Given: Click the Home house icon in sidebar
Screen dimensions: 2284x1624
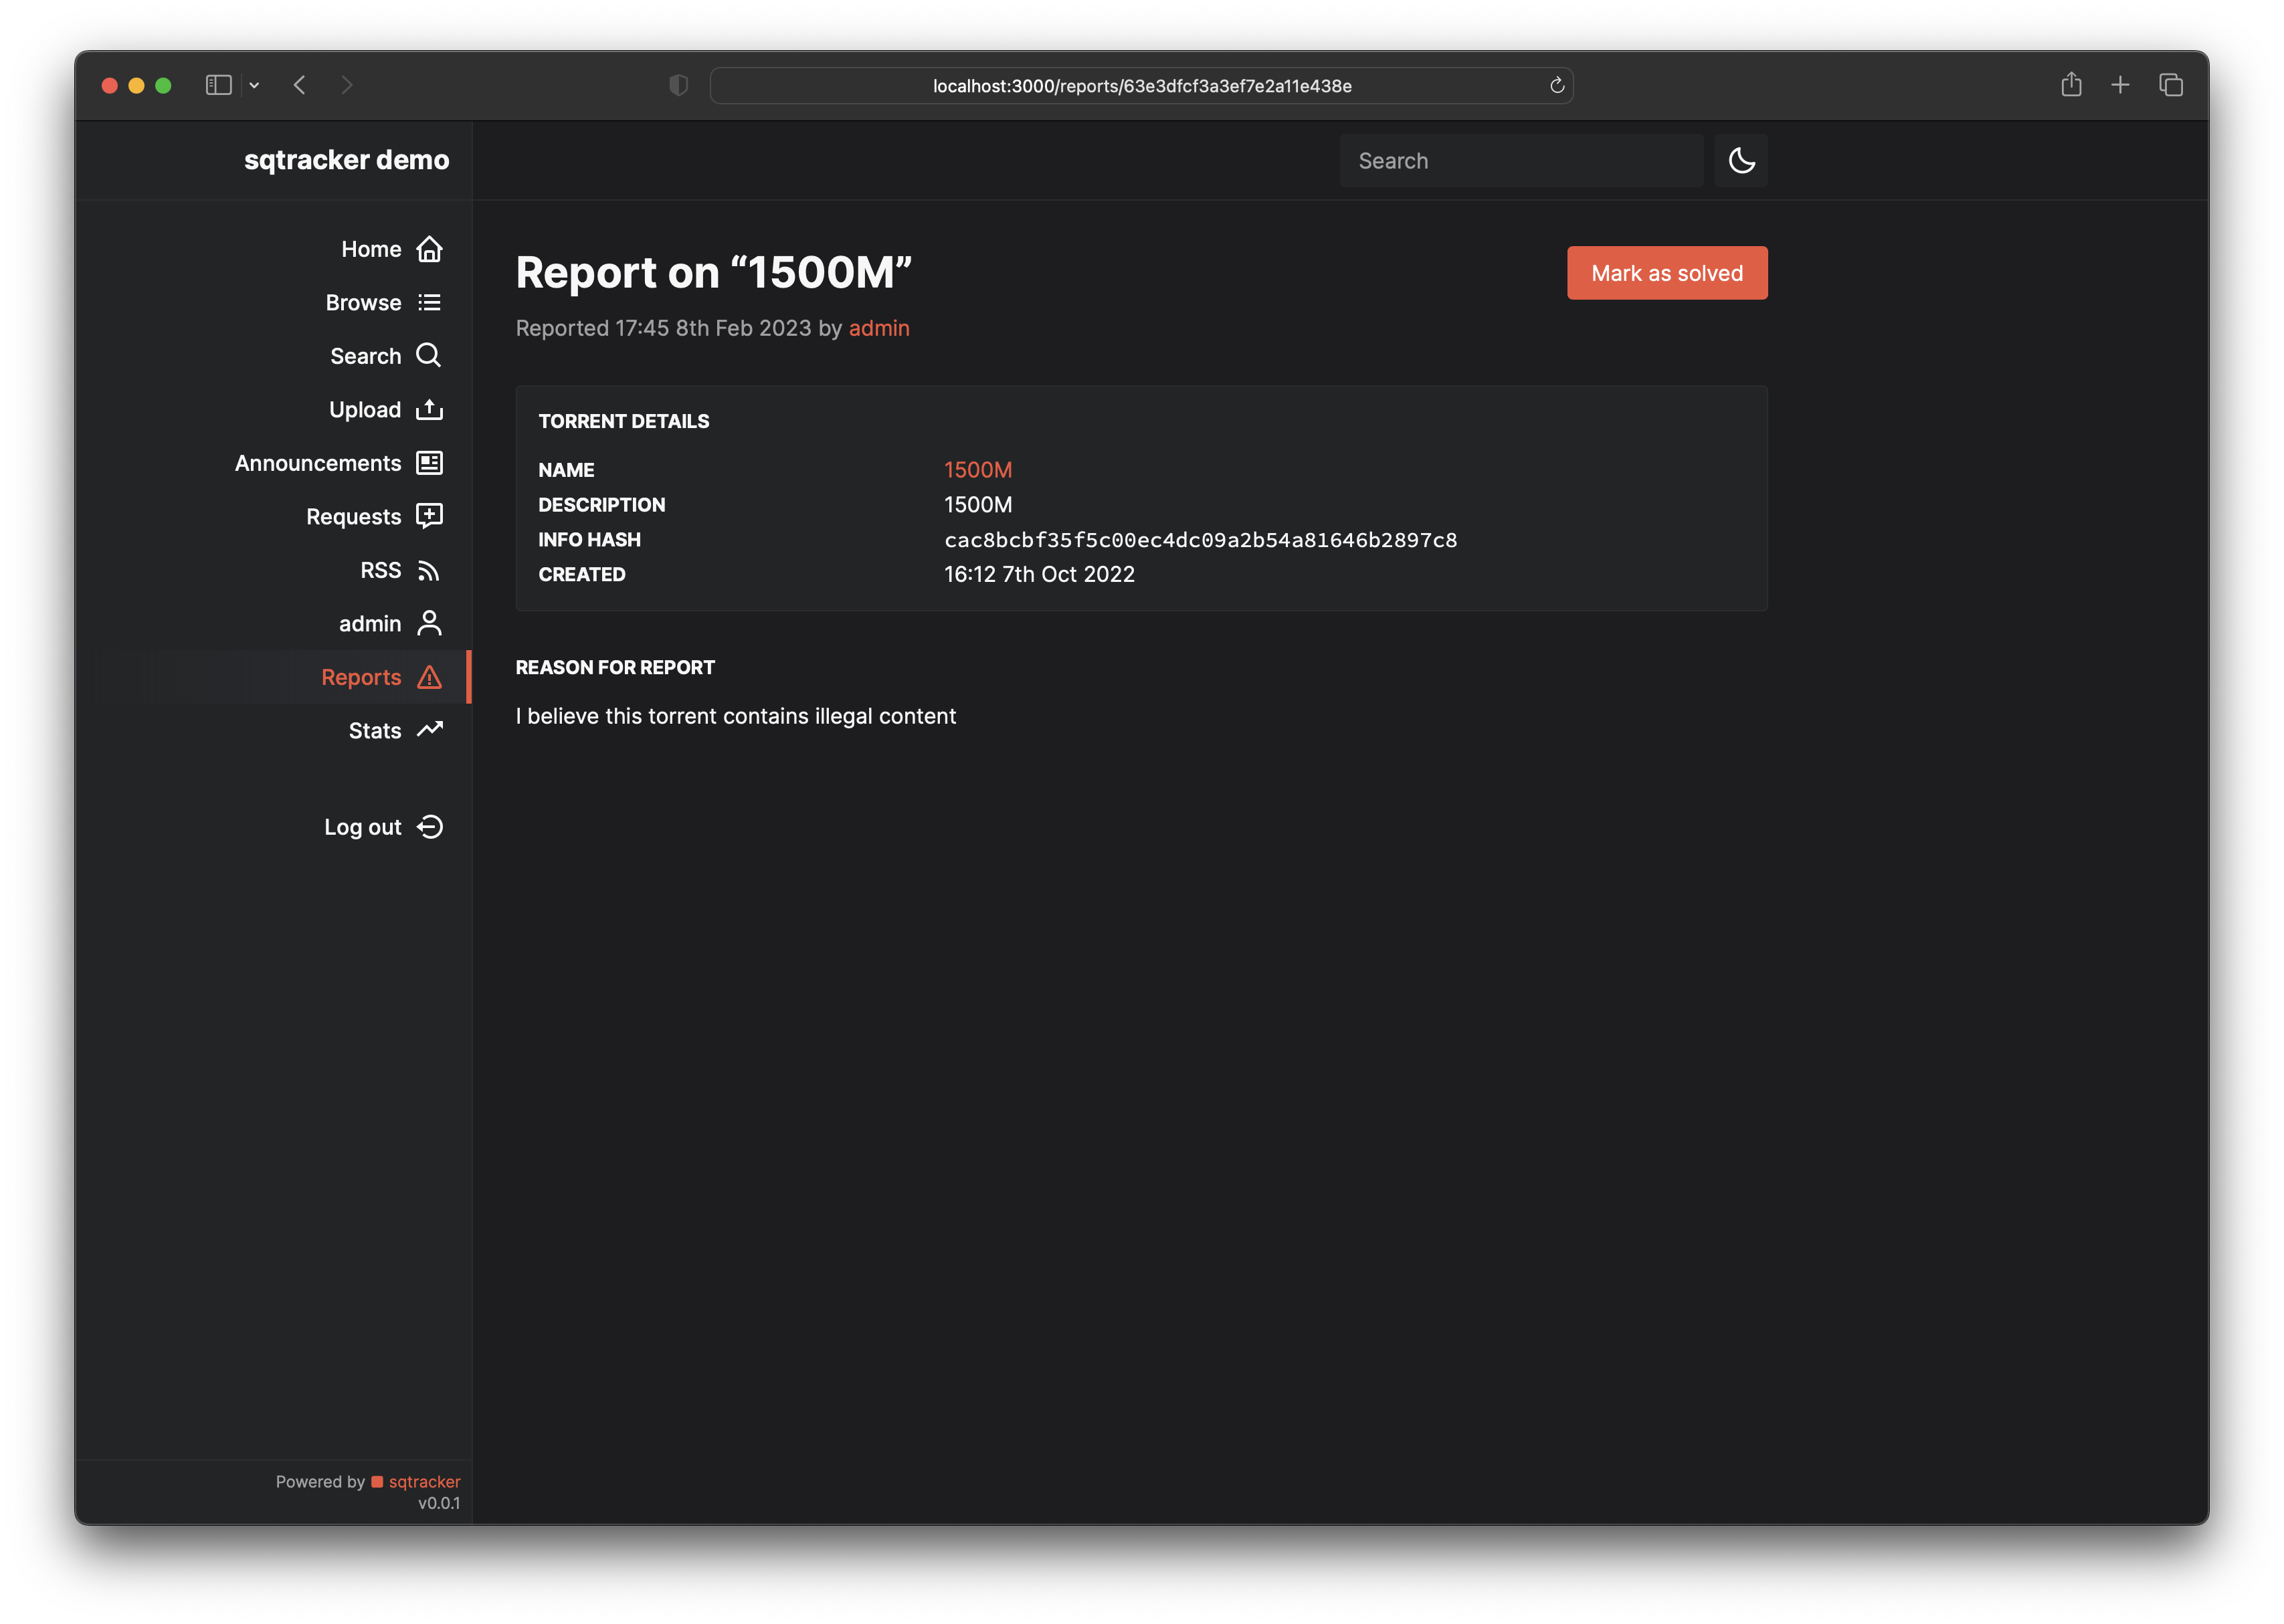Looking at the screenshot, I should coord(429,249).
